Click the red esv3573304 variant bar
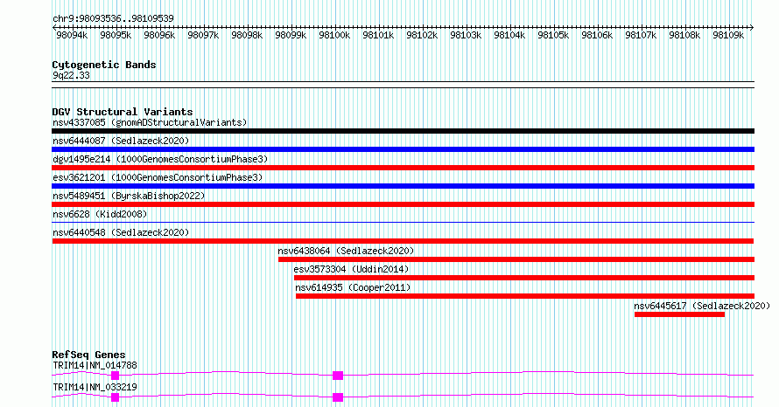 click(x=524, y=278)
